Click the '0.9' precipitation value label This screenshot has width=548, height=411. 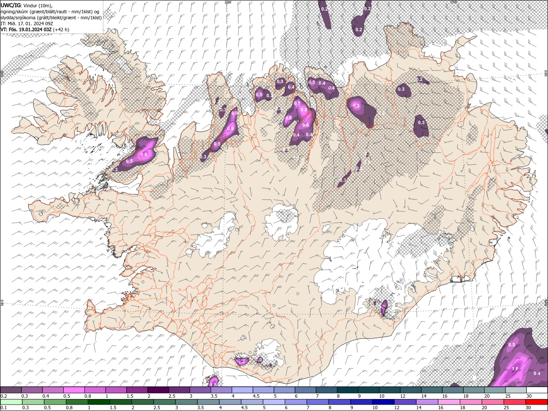pyautogui.click(x=230, y=129)
